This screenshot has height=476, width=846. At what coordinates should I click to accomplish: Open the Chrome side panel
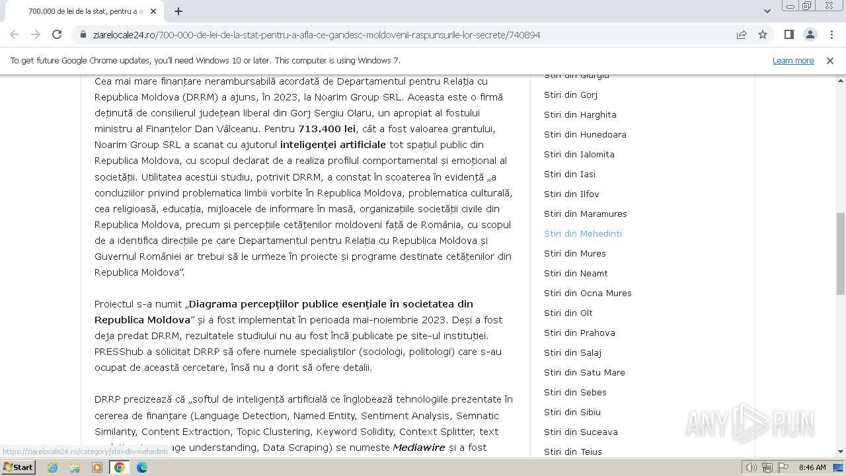pyautogui.click(x=788, y=34)
